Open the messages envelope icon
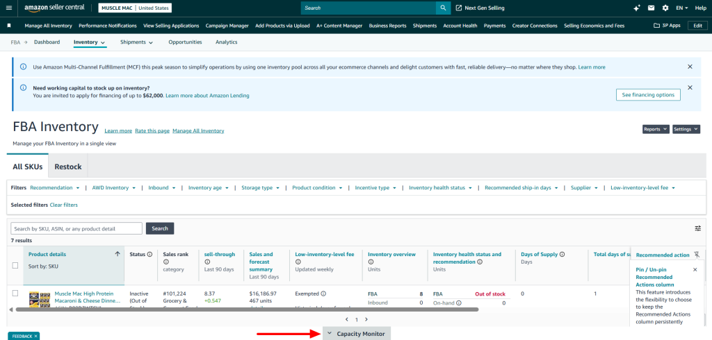This screenshot has height=340, width=712. 651,8
